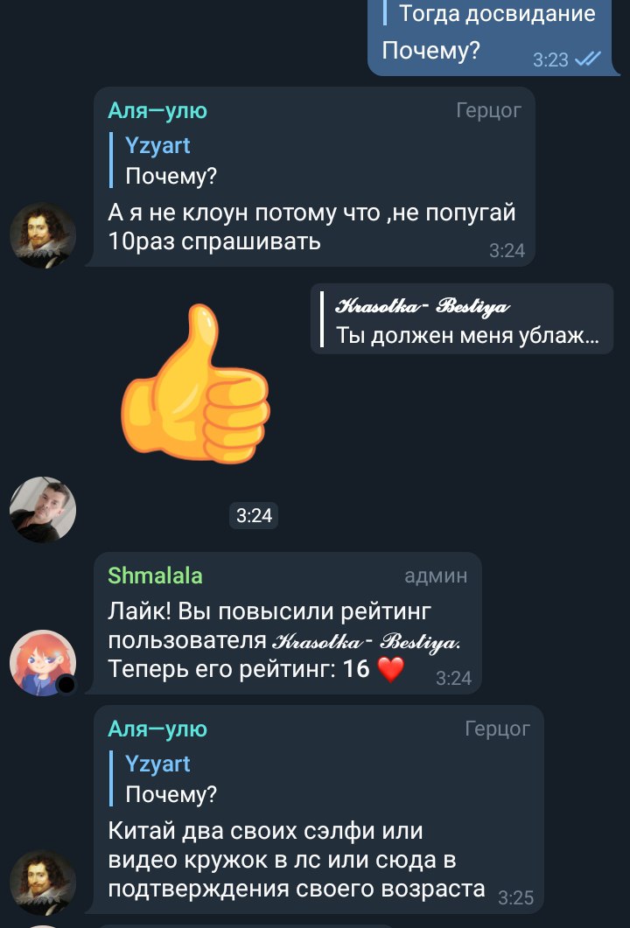This screenshot has width=630, height=928.
Task: Tap the Shmalala sender name
Action: coord(155,576)
